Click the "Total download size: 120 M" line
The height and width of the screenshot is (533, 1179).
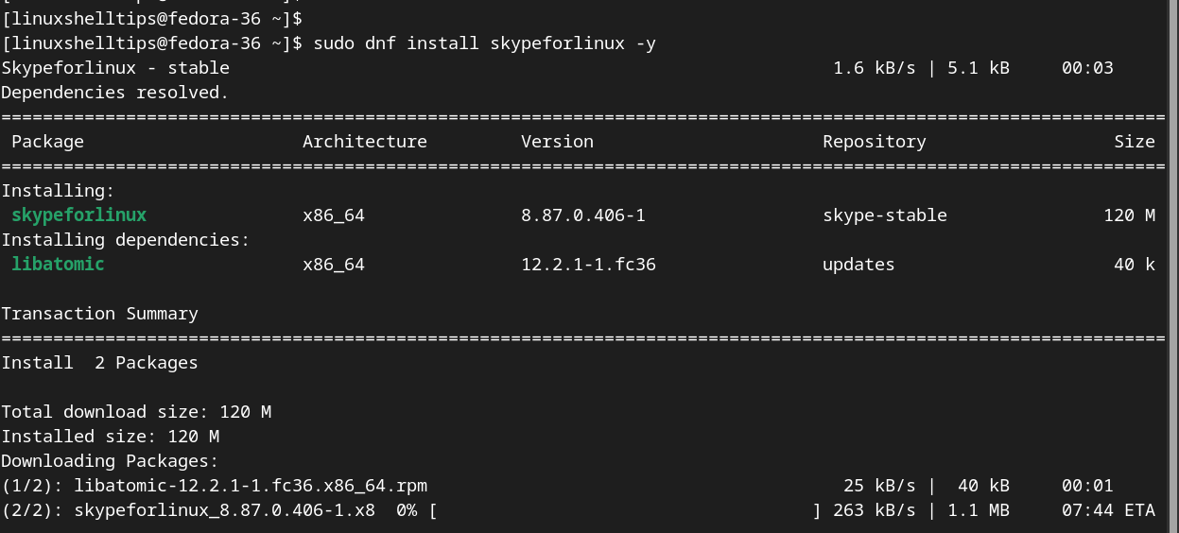[x=110, y=412]
